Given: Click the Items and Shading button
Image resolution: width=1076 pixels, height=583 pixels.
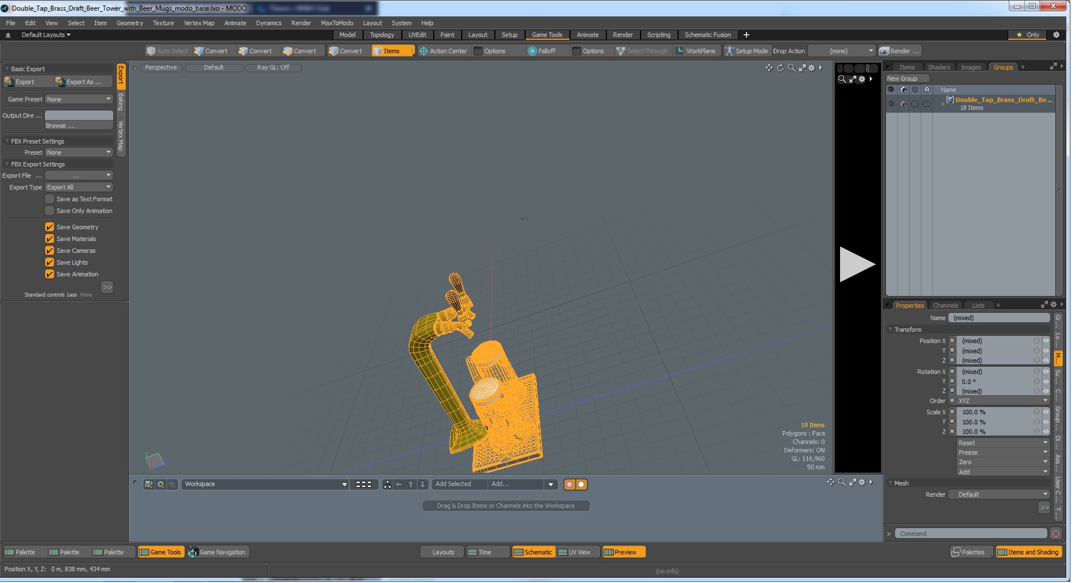Looking at the screenshot, I should point(1028,552).
